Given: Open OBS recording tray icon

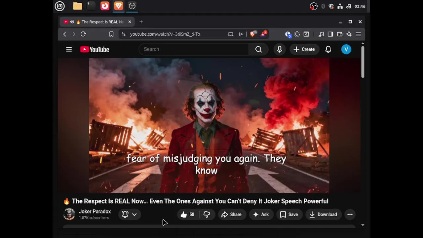Looking at the screenshot, I should [314, 6].
